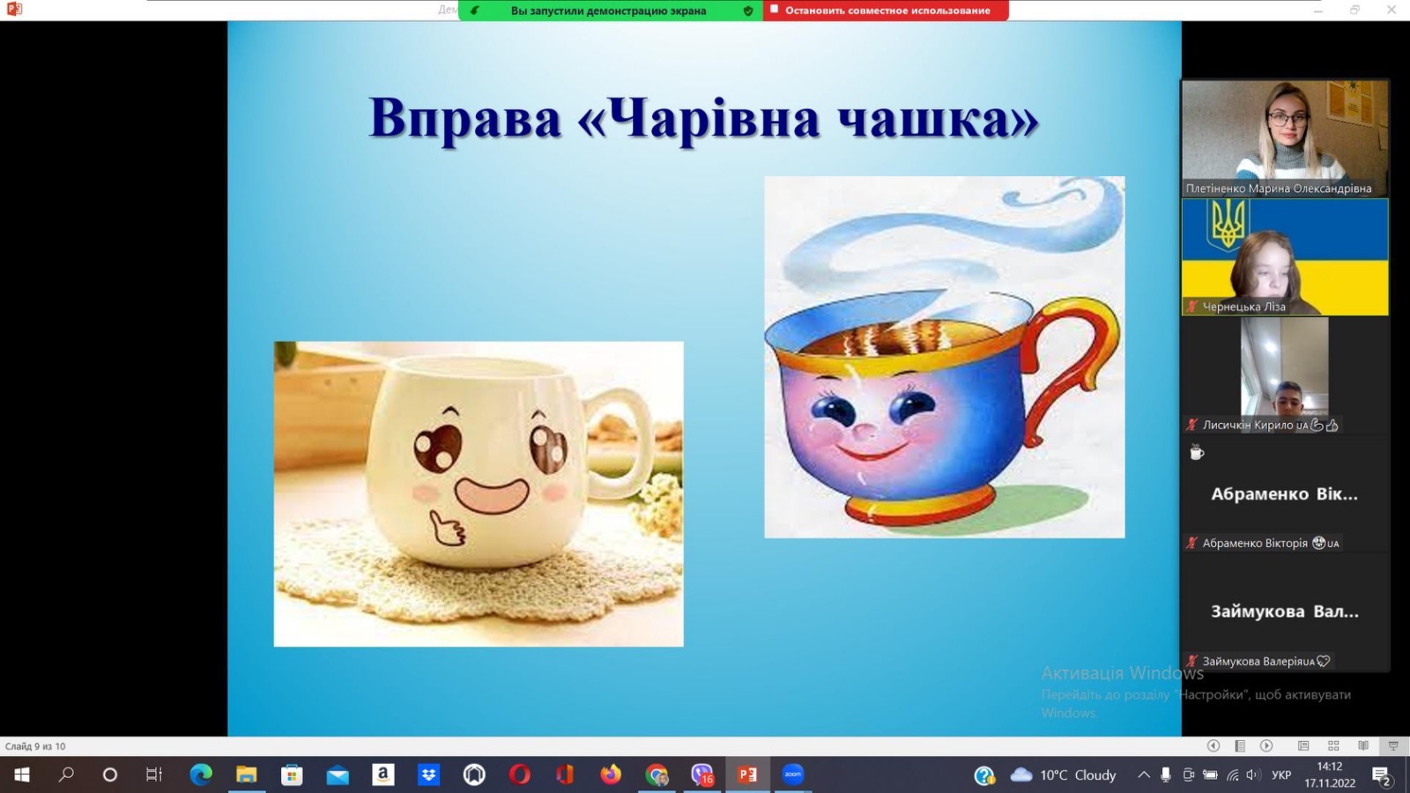The height and width of the screenshot is (793, 1410).
Task: Click the white smiling mug picture
Action: [479, 494]
